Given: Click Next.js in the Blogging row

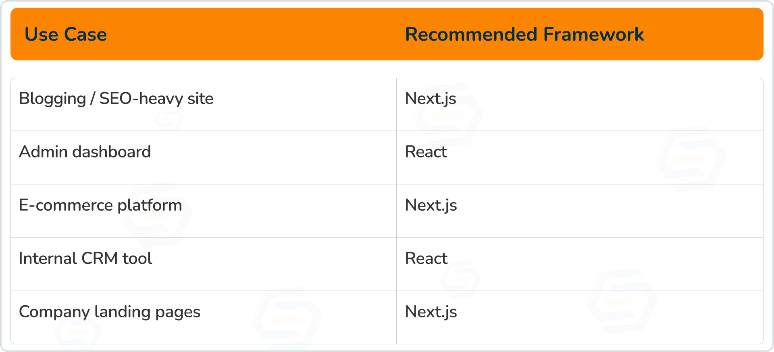Looking at the screenshot, I should pos(431,99).
